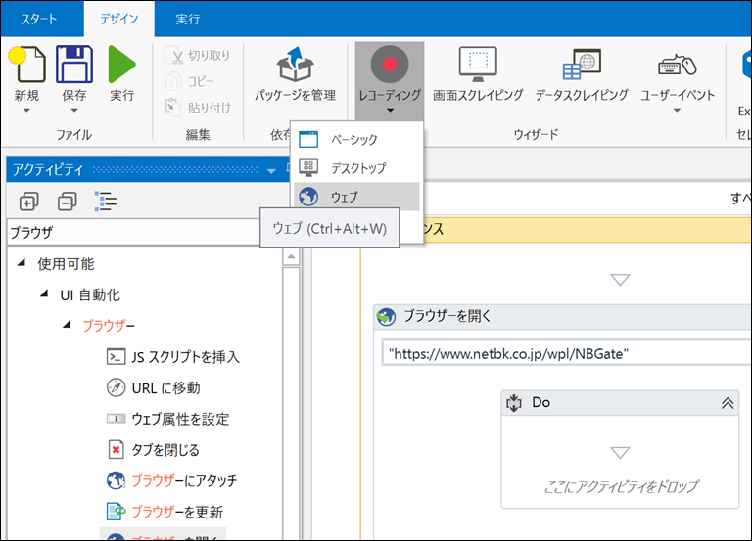Viewport: 752px width, 541px height.
Task: Open the dropdown arrow under レコーディング
Action: pos(390,111)
